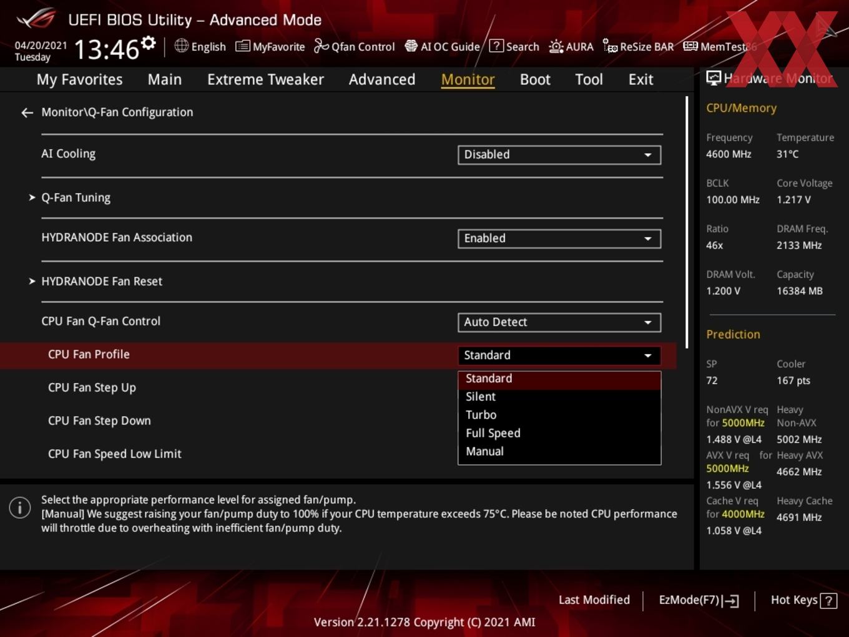849x637 pixels.
Task: Select the CPU Fan Profile row label
Action: (x=89, y=354)
